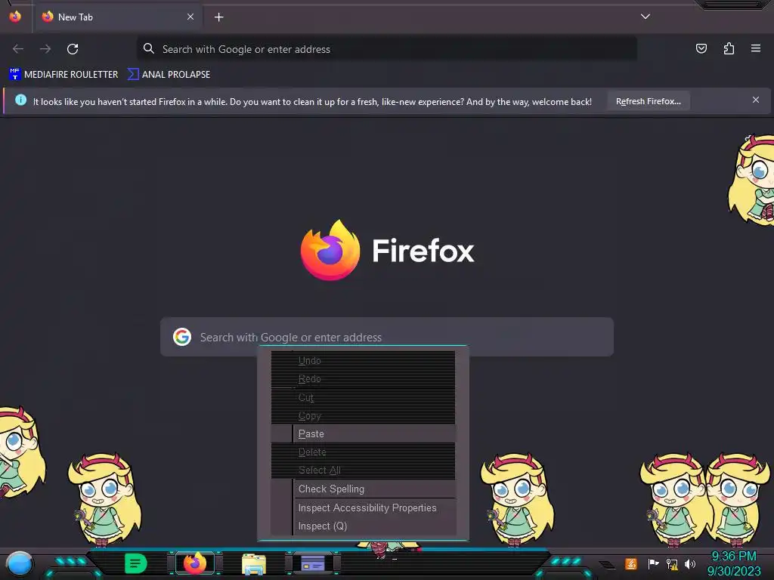Screen dimensions: 774x580
Task: Open the Extensions puzzle icon
Action: tap(729, 48)
